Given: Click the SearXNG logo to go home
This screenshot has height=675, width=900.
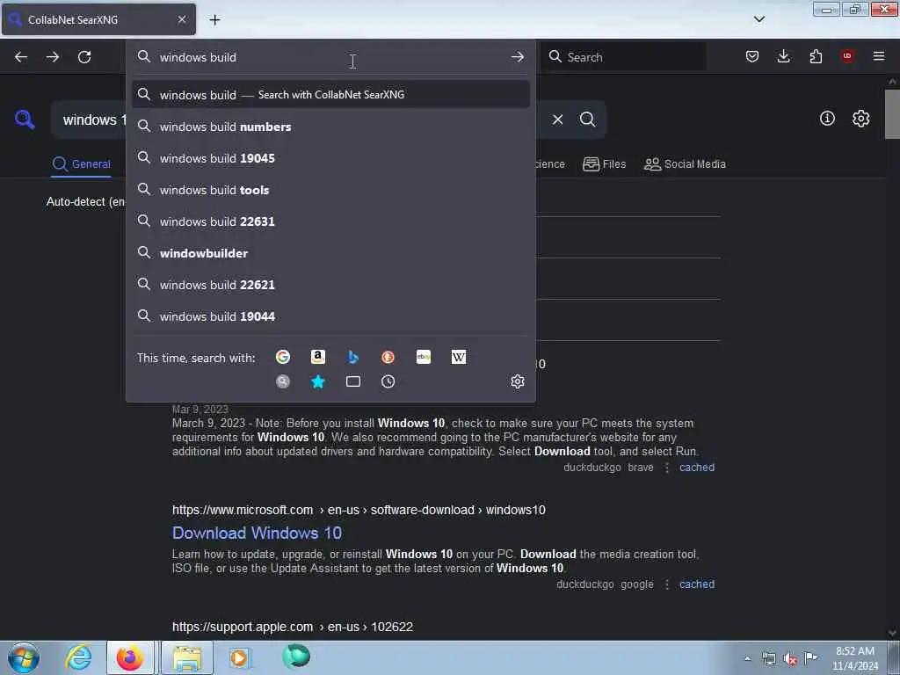Looking at the screenshot, I should [x=25, y=120].
